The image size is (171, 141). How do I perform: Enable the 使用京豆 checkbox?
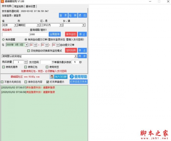47,67
